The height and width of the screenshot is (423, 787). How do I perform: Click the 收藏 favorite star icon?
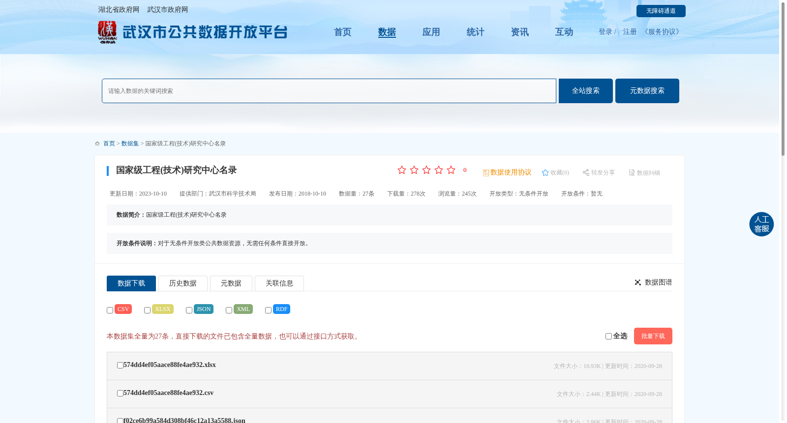(545, 172)
